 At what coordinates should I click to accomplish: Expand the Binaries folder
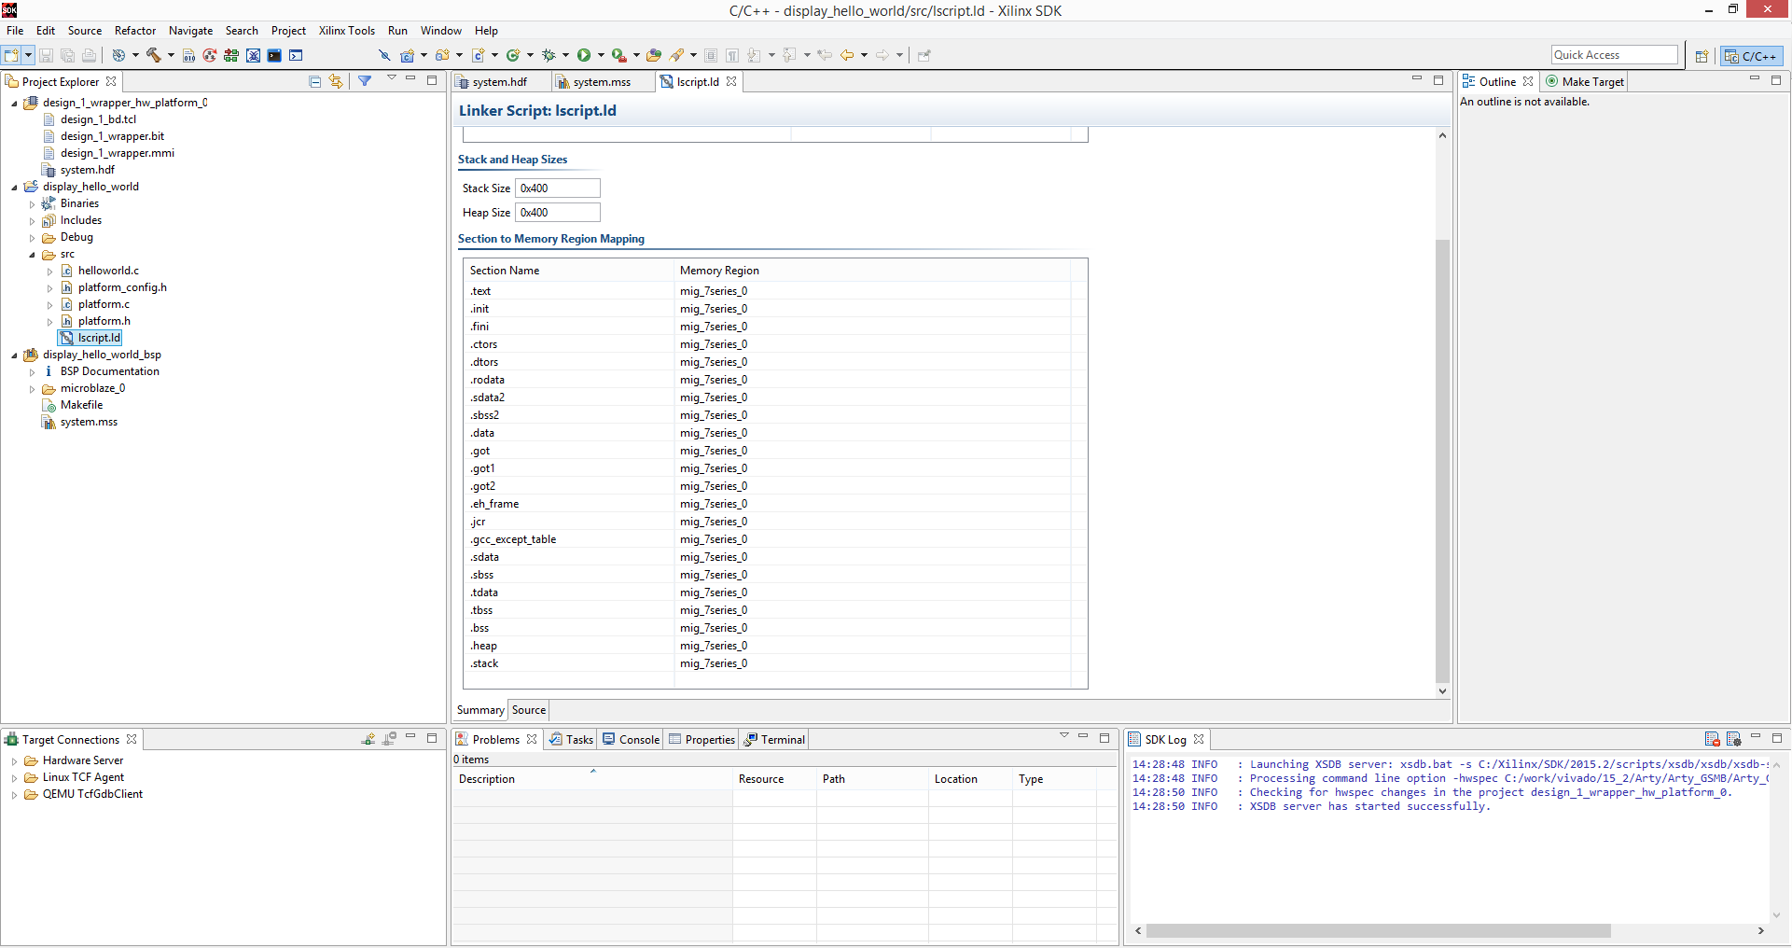coord(32,204)
